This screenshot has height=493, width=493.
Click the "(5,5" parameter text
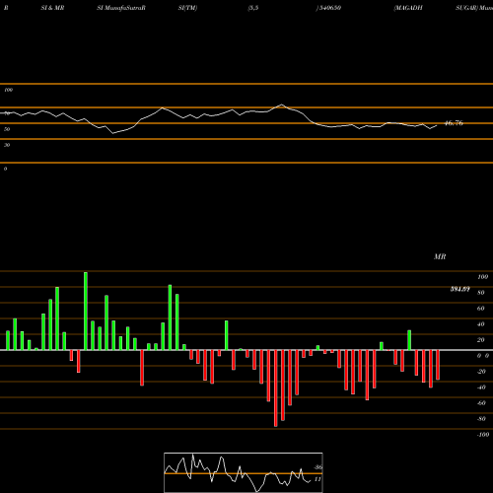click(253, 8)
